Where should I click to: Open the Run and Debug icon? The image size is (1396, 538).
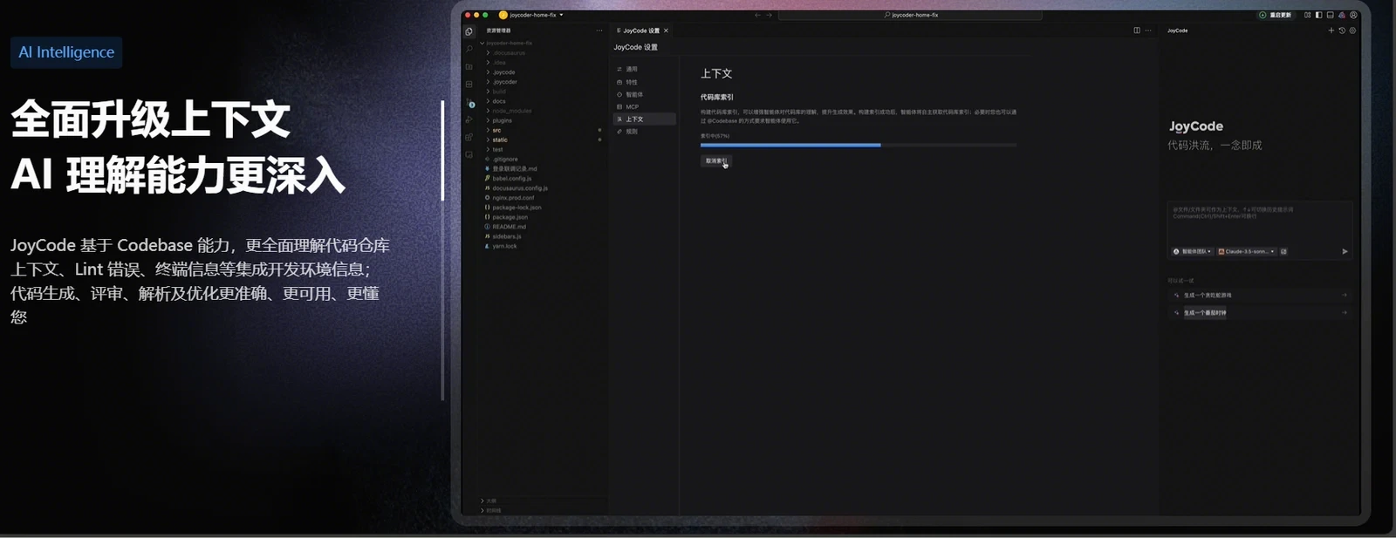click(x=469, y=120)
